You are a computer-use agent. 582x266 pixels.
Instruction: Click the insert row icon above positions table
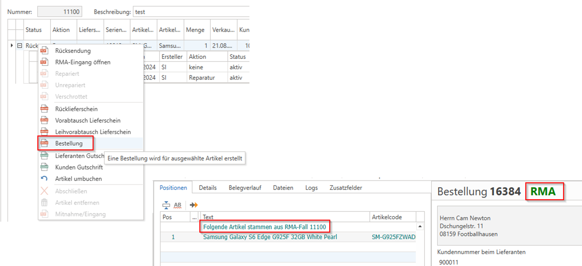pyautogui.click(x=166, y=205)
